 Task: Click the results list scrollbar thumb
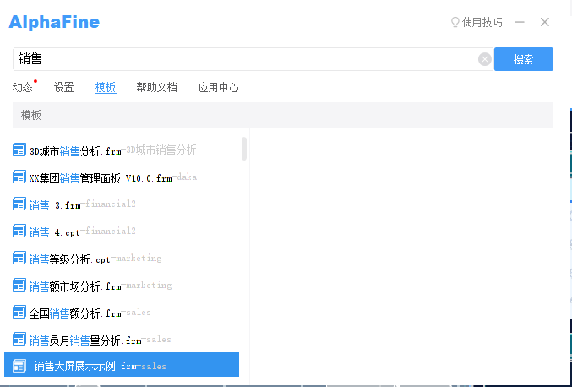pyautogui.click(x=244, y=149)
